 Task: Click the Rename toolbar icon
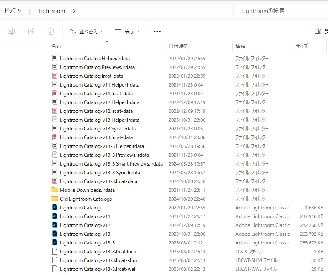11,31
